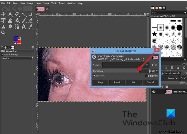Select the Eraser tool
187x134 pixels.
pos(30,20)
